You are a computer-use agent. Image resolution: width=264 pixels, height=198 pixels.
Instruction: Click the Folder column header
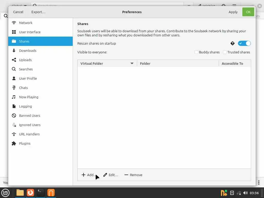point(178,63)
